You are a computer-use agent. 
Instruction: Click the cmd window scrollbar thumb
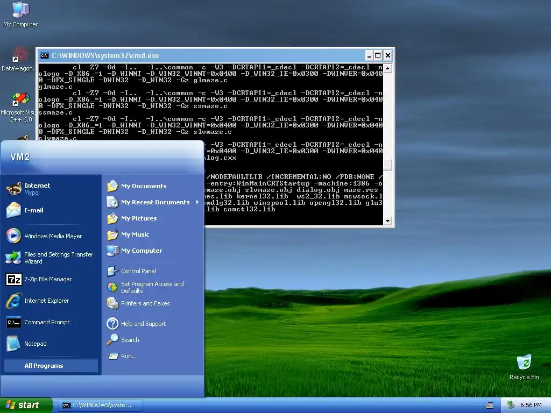tap(387, 165)
